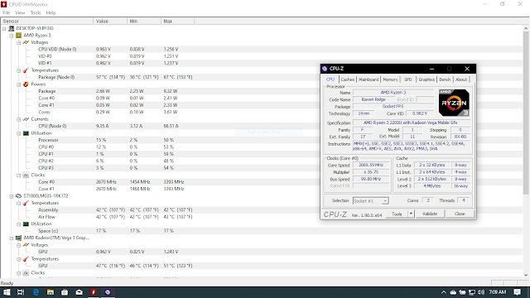The image size is (530, 298).
Task: Switch to the Memory tab in CPU-Z
Action: [x=390, y=79]
